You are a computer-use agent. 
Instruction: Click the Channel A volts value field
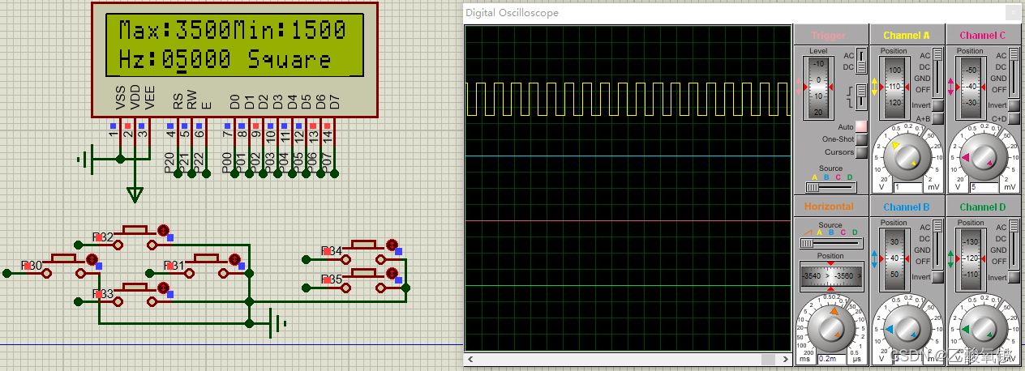[907, 187]
